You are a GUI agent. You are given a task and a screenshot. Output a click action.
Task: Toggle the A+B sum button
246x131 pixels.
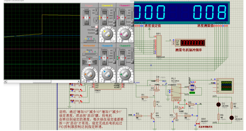(x=114, y=25)
